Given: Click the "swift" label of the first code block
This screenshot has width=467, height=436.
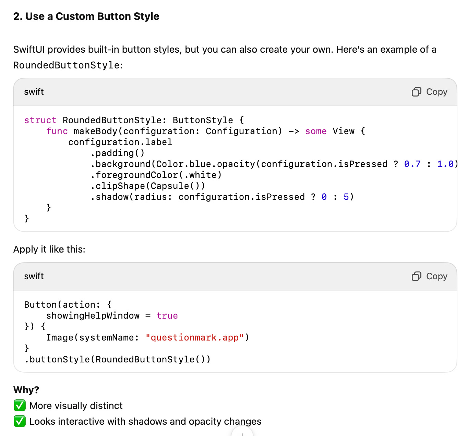Looking at the screenshot, I should point(34,92).
